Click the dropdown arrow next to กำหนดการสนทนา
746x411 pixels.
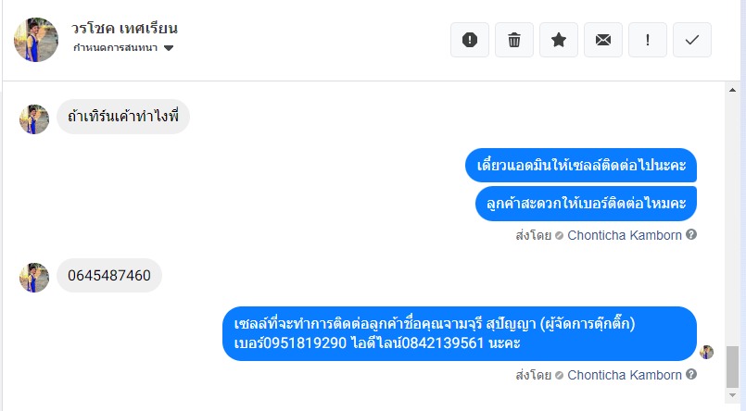pyautogui.click(x=169, y=48)
